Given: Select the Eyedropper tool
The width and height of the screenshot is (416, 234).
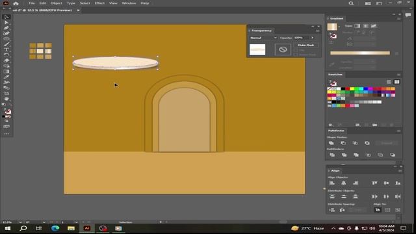Looking at the screenshot, I should (6, 77).
